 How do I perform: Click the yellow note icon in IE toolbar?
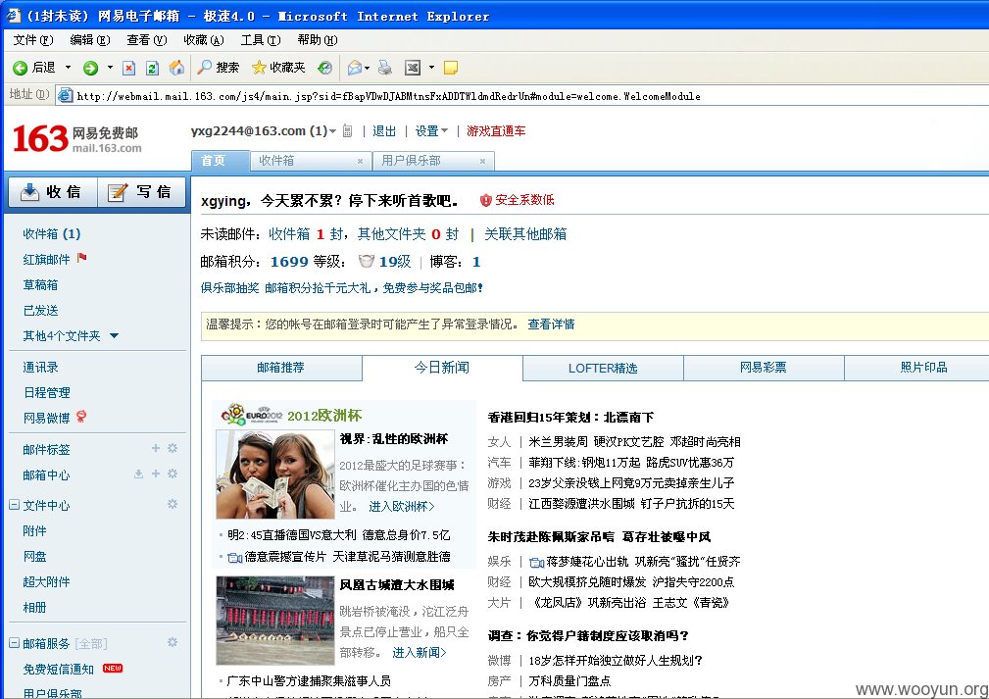pyautogui.click(x=450, y=68)
